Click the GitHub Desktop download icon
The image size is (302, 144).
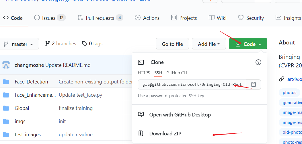tap(141, 114)
